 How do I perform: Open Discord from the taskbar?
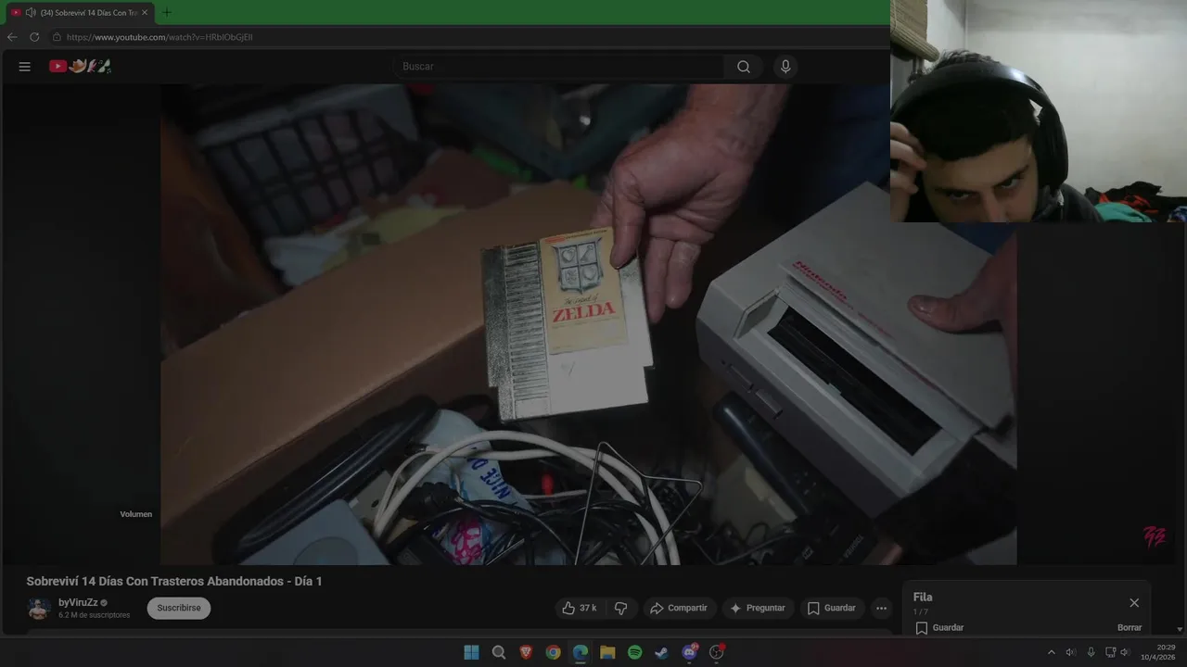pos(689,652)
